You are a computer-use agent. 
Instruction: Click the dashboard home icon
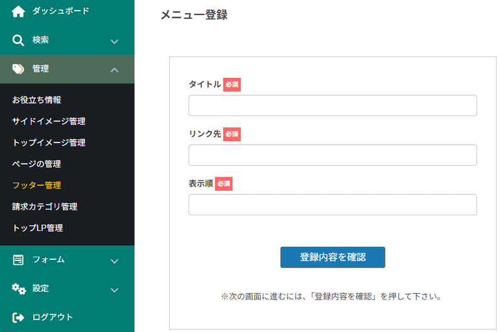[x=18, y=11]
